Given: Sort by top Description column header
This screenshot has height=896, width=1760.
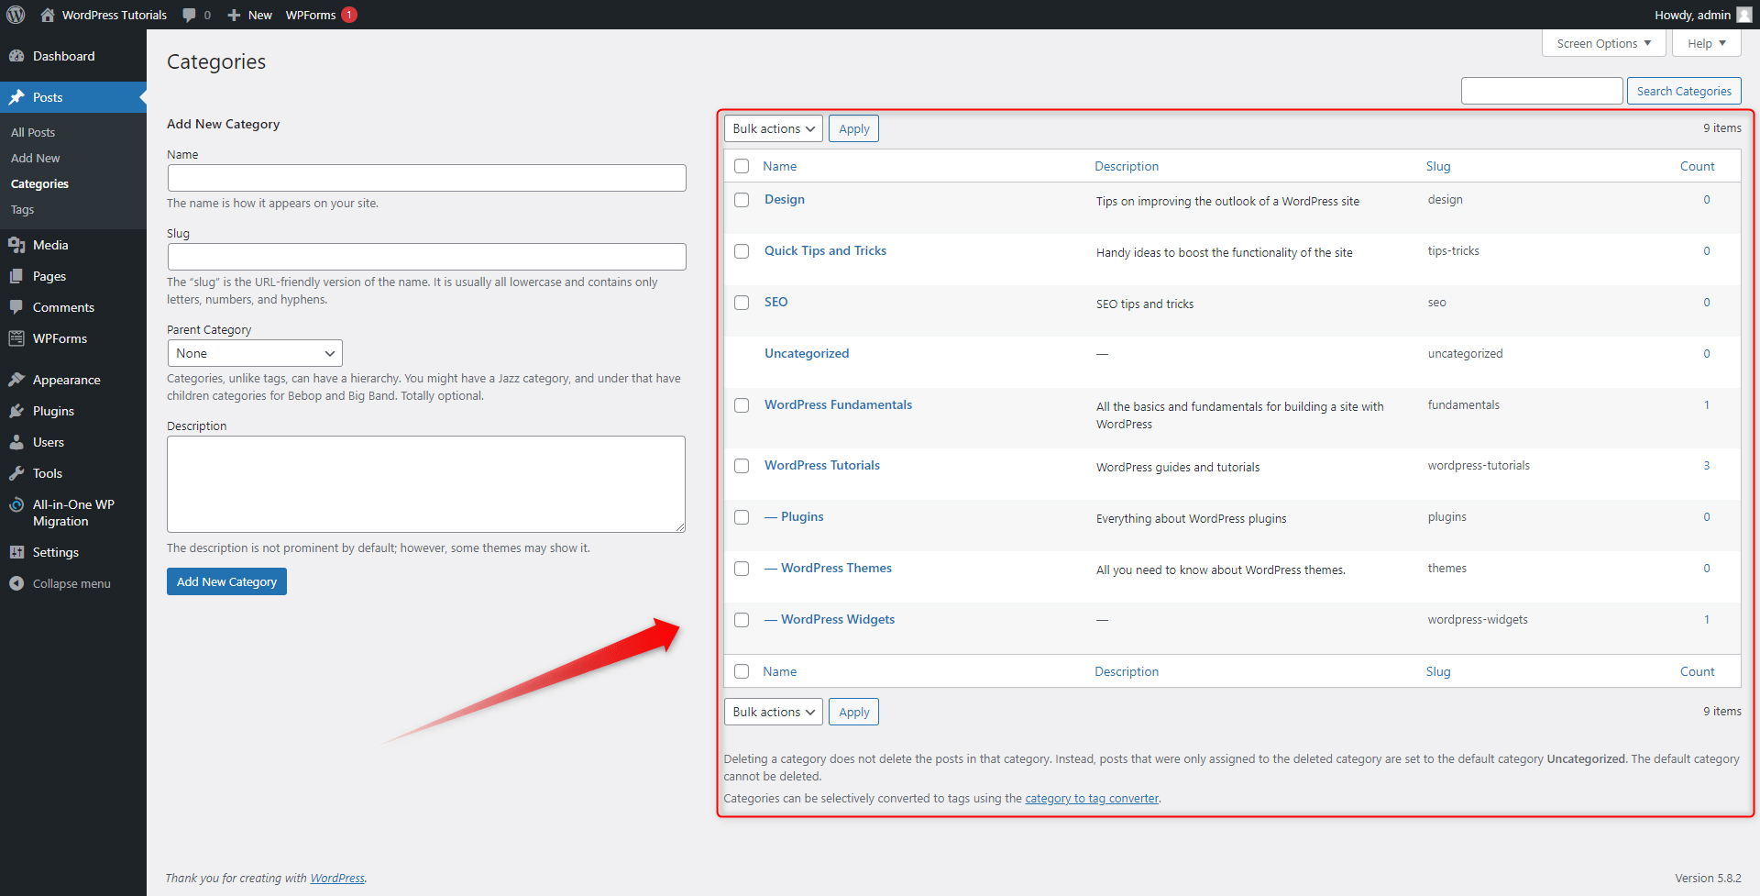Looking at the screenshot, I should (x=1127, y=166).
